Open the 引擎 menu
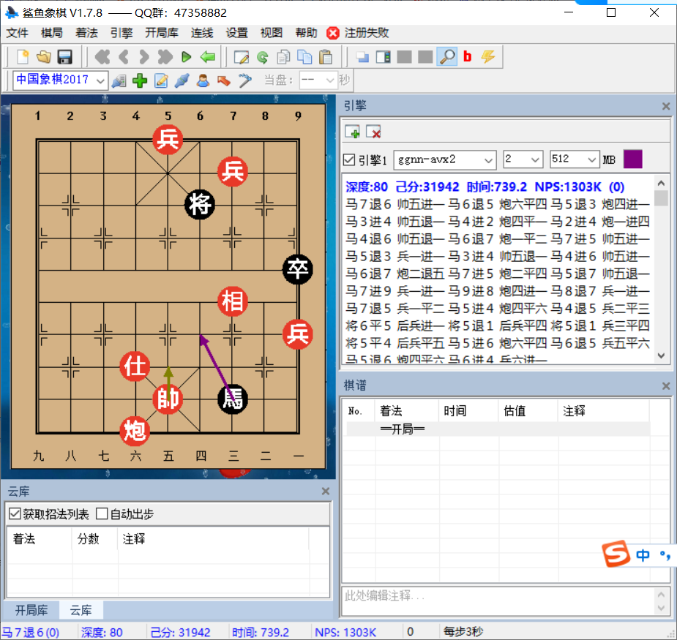The height and width of the screenshot is (640, 677). pos(121,33)
